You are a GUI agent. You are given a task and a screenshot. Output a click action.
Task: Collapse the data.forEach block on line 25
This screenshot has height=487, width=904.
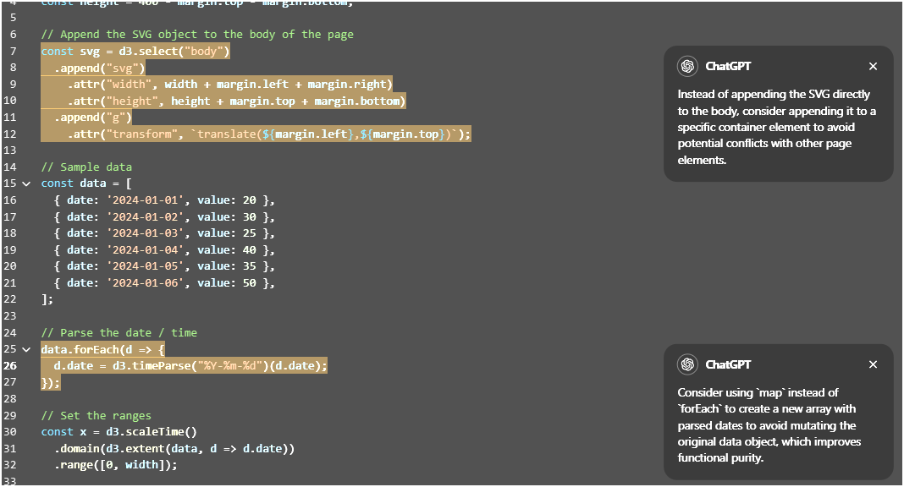point(26,349)
